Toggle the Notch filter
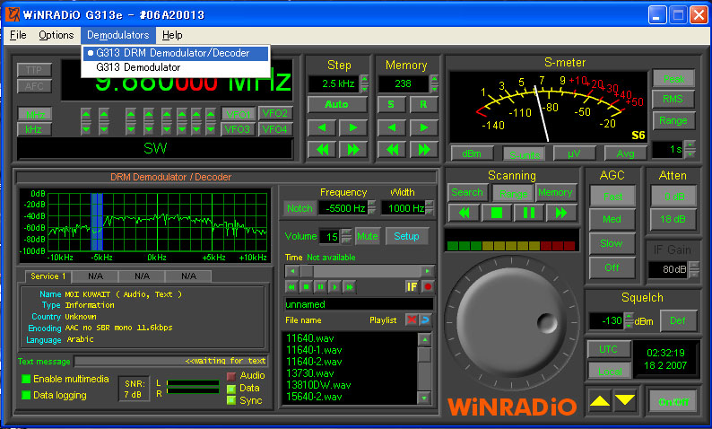 point(300,208)
